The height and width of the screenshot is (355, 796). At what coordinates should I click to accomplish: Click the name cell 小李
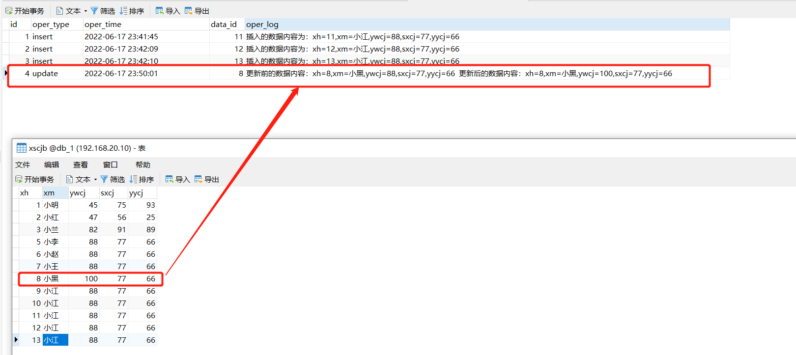click(x=56, y=242)
